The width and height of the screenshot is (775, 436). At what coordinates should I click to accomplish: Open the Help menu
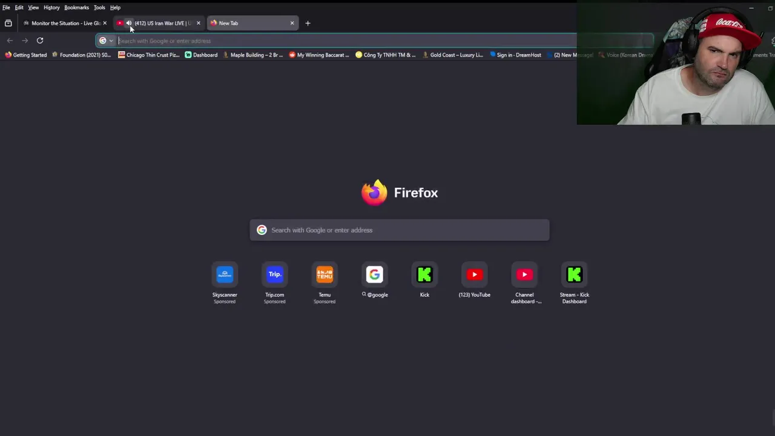point(115,7)
